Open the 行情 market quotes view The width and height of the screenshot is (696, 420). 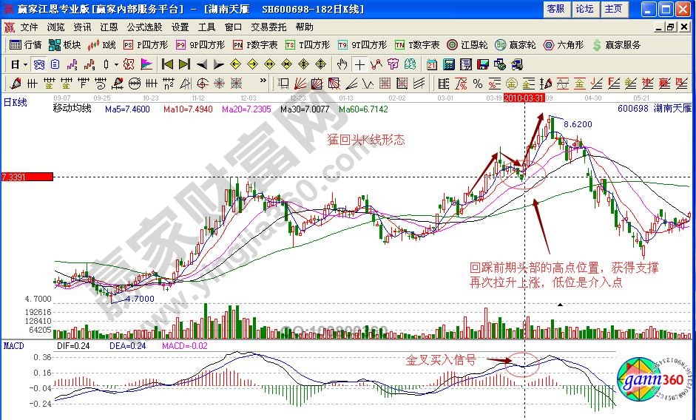pos(26,44)
